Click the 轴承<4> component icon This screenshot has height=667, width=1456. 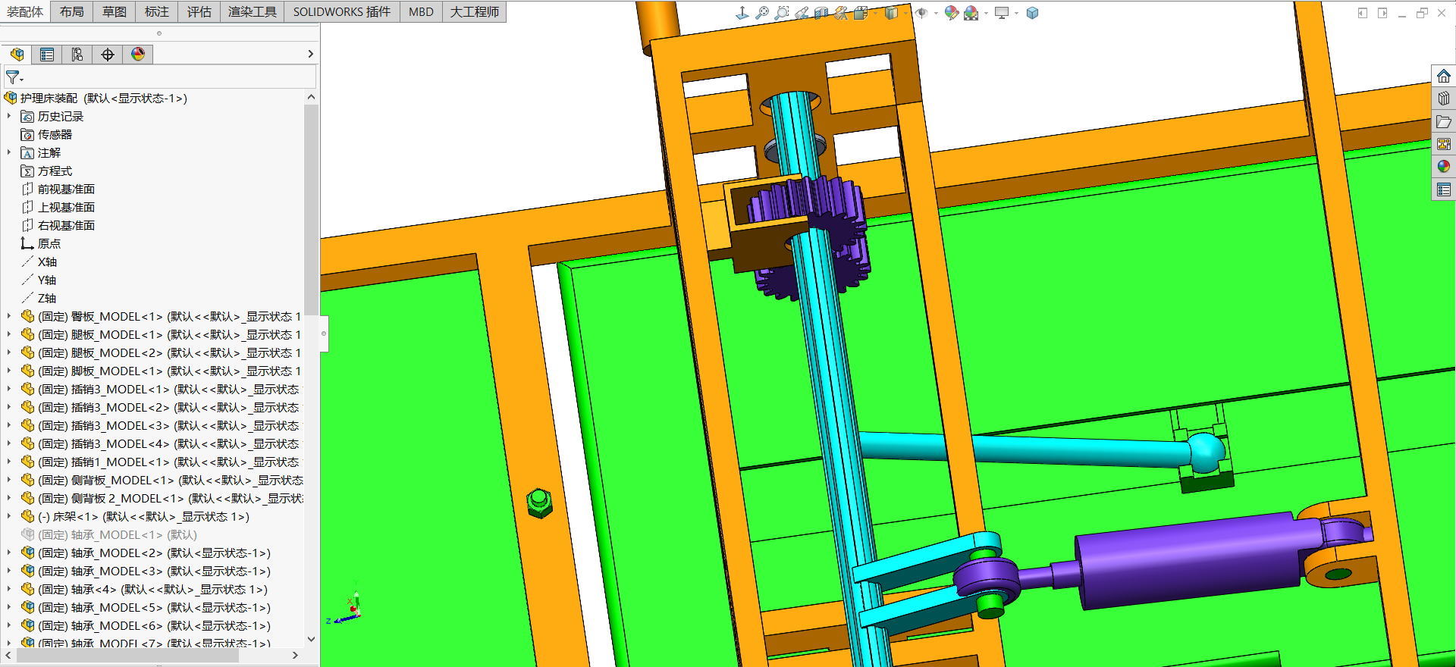pos(27,590)
